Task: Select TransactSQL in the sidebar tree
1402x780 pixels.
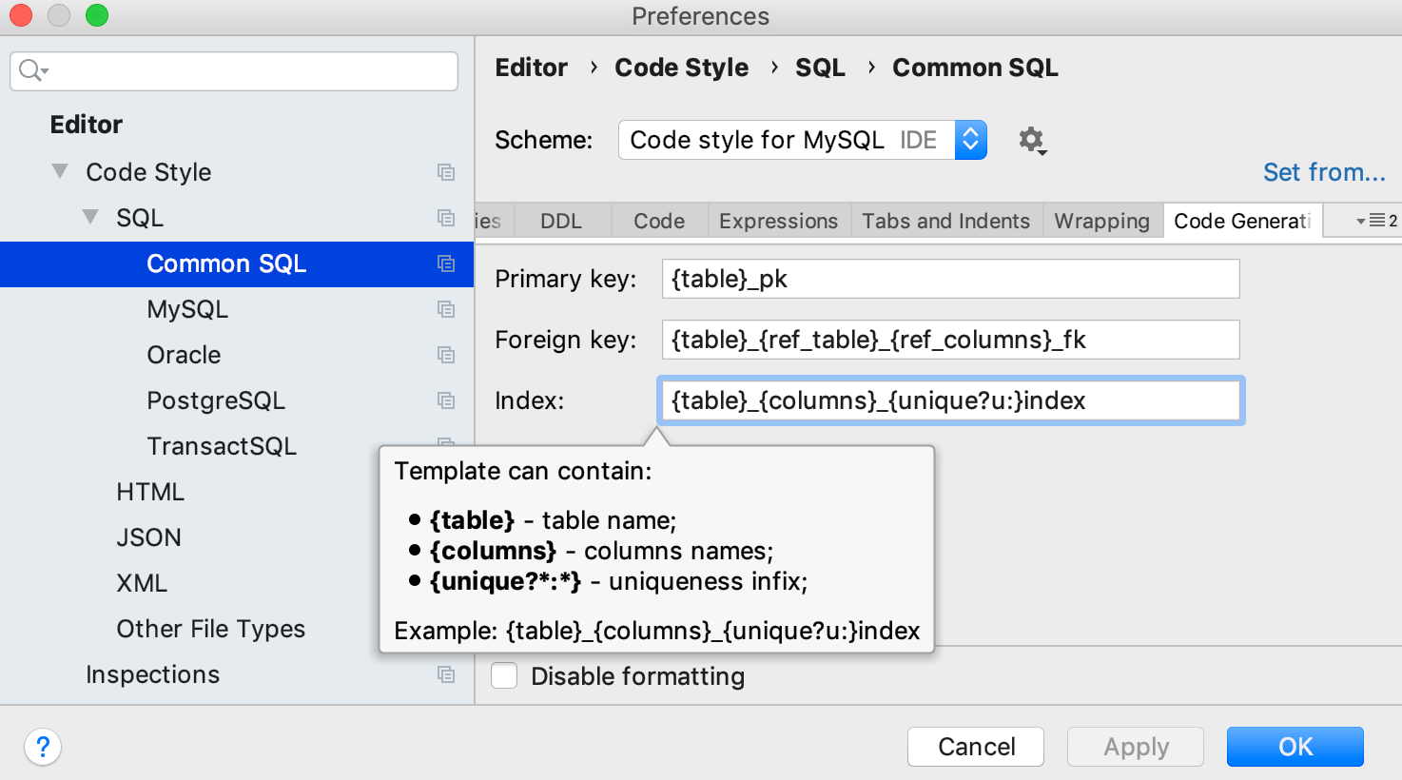Action: [x=222, y=445]
